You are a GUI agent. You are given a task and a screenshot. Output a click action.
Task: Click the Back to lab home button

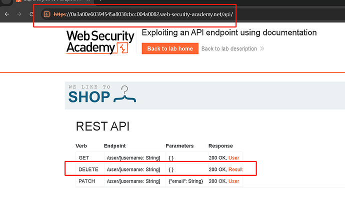(x=170, y=48)
